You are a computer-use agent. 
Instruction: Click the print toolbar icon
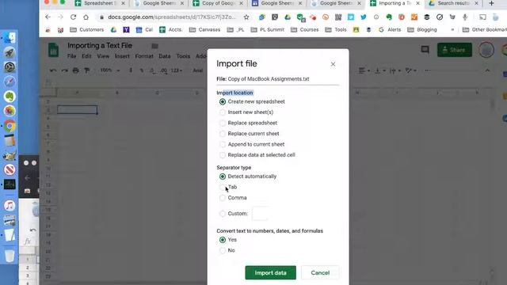76,70
